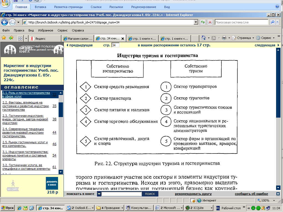Open a new blank tab button
Image resolution: width=283 pixels, height=212 pixels.
195,39
